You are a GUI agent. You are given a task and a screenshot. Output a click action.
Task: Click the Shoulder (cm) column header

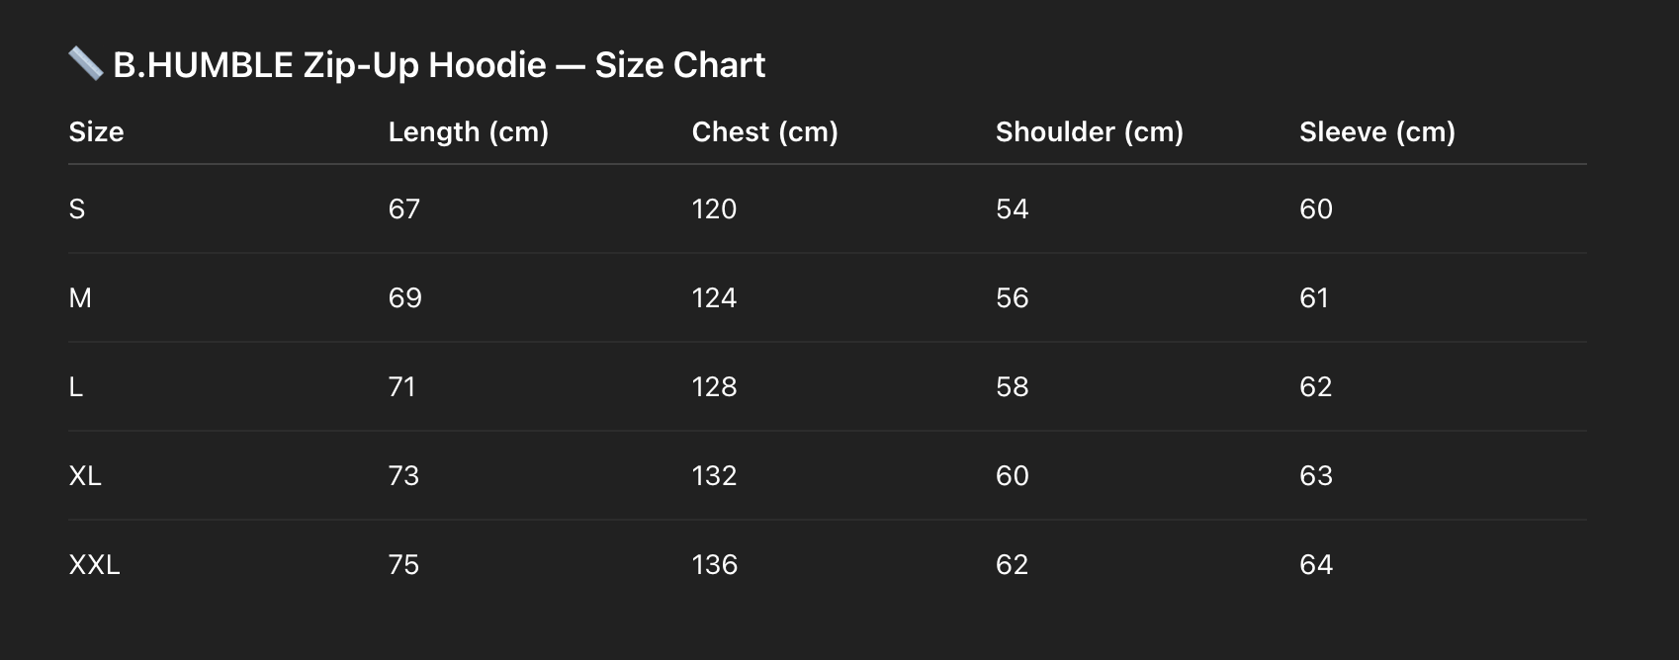(1089, 131)
